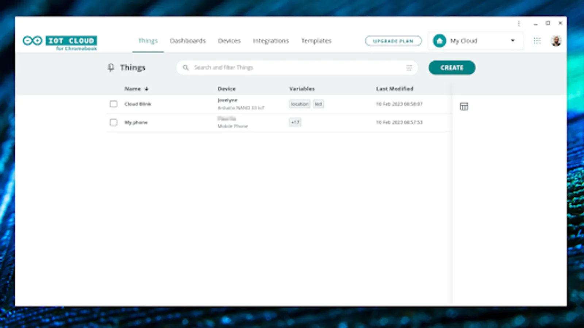The image size is (584, 328).
Task: Toggle the Name column sort arrow
Action: (146, 89)
